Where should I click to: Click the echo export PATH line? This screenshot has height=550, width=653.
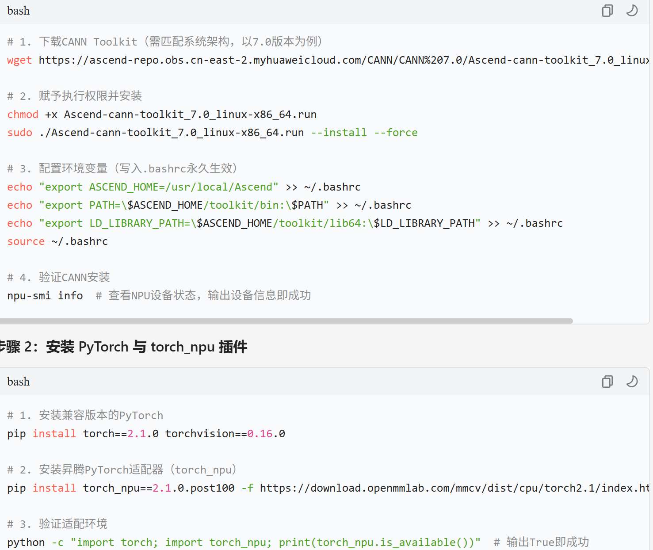coord(209,205)
